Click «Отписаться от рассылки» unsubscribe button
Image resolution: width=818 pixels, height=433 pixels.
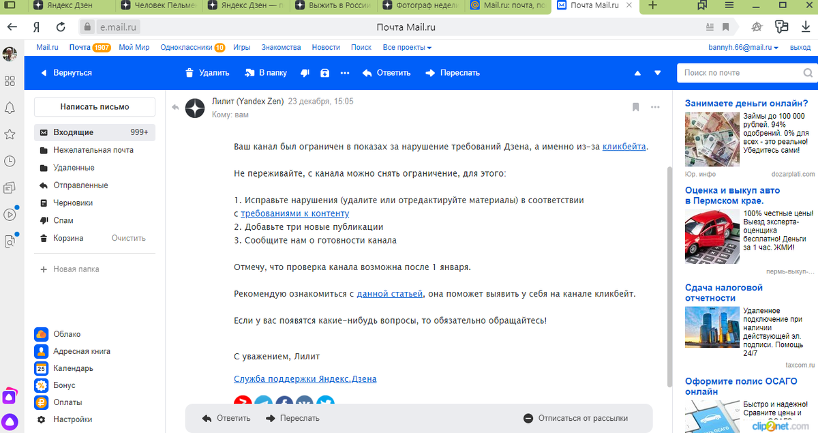tap(575, 418)
